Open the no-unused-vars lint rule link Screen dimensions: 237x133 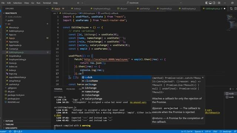pyautogui.click(x=138, y=102)
